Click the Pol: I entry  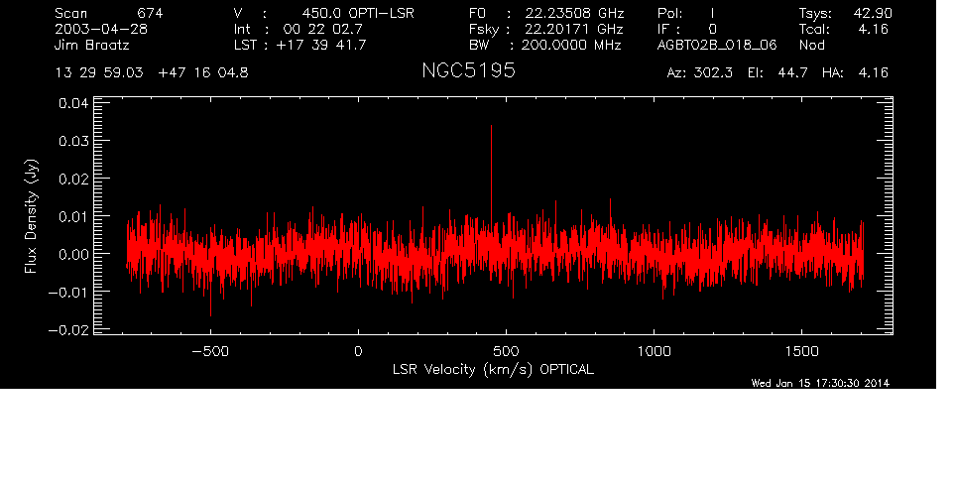point(686,13)
